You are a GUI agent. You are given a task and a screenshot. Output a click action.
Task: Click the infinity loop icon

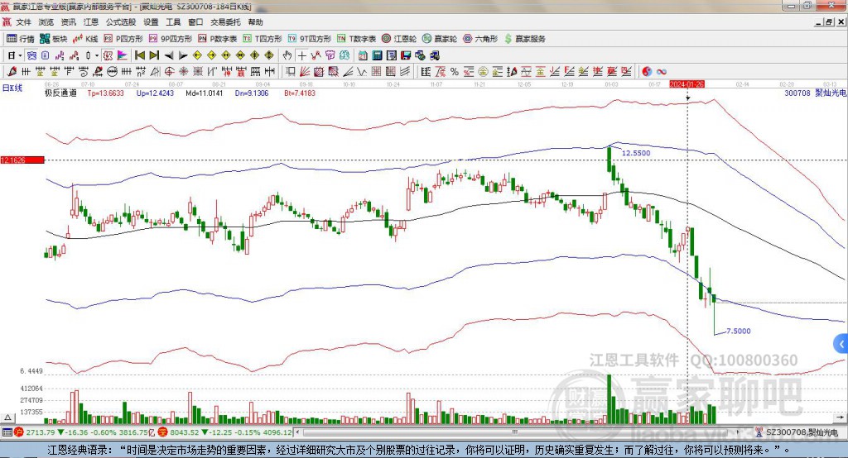coord(661,71)
